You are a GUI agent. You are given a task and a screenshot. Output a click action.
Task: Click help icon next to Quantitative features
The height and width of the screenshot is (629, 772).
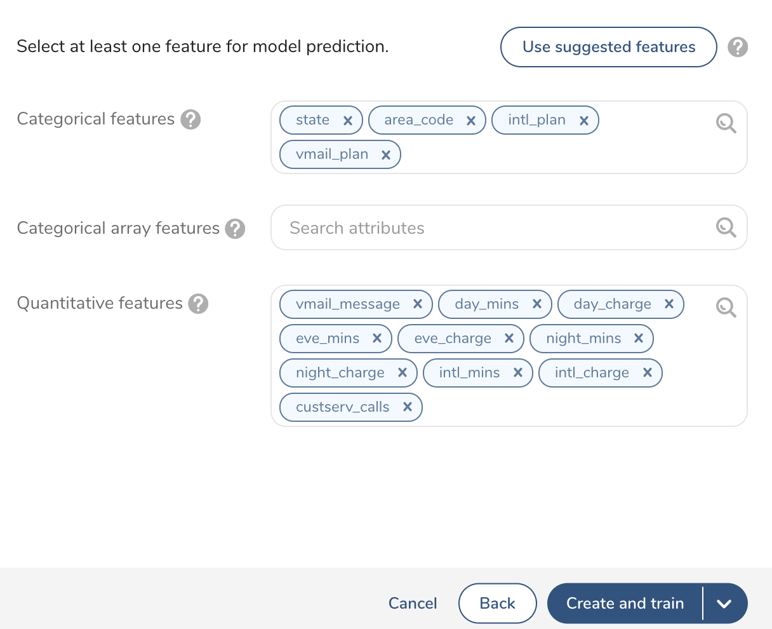click(x=198, y=304)
